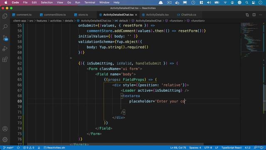Open the Window menu
266x150 pixels.
point(104,2)
